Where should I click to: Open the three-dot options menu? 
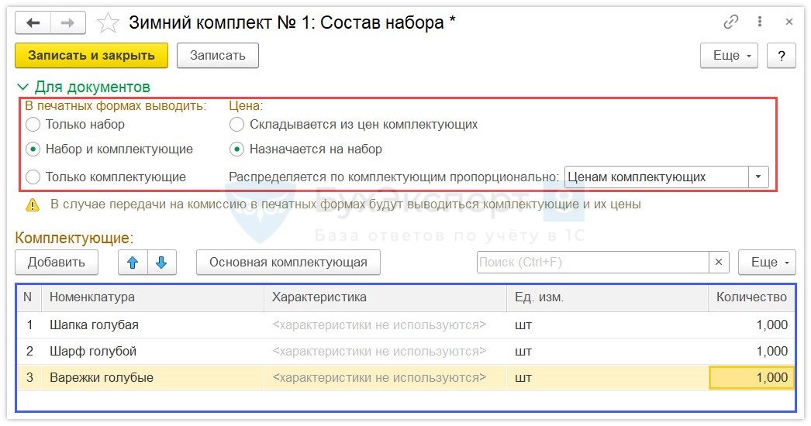tap(761, 22)
